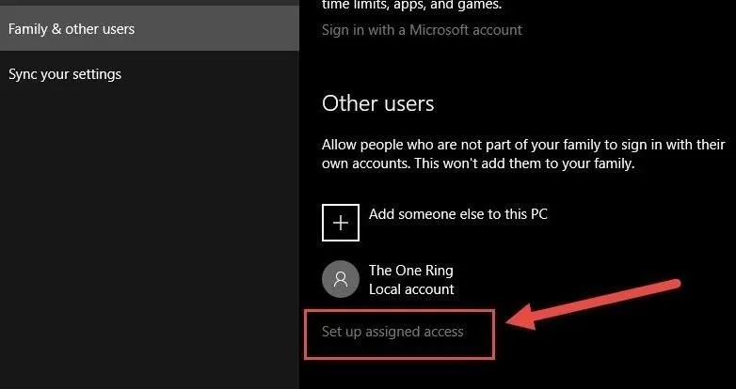Click the line starting Allow people who are not

coord(523,145)
